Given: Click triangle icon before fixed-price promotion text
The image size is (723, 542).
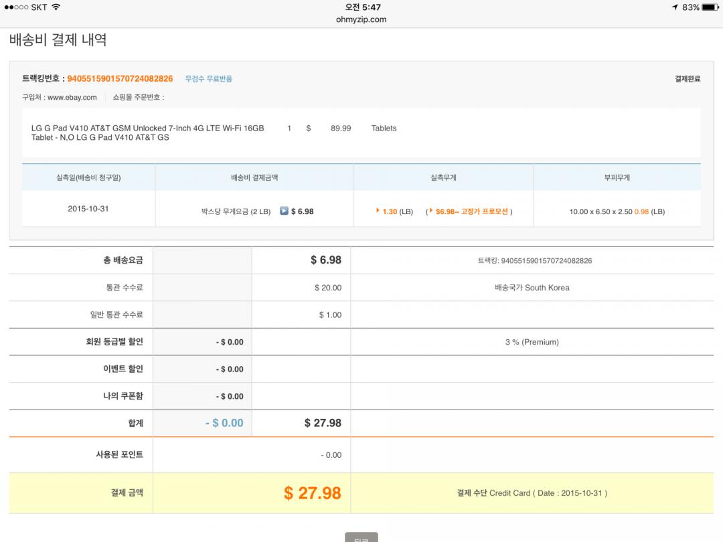Looking at the screenshot, I should click(430, 211).
